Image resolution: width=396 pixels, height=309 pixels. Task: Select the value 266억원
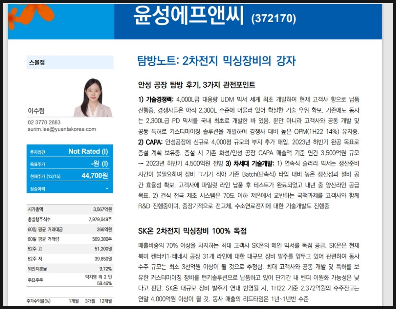(x=104, y=229)
